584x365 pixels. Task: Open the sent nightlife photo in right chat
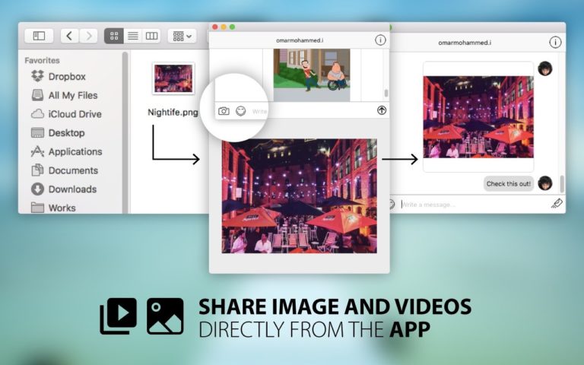[x=478, y=117]
